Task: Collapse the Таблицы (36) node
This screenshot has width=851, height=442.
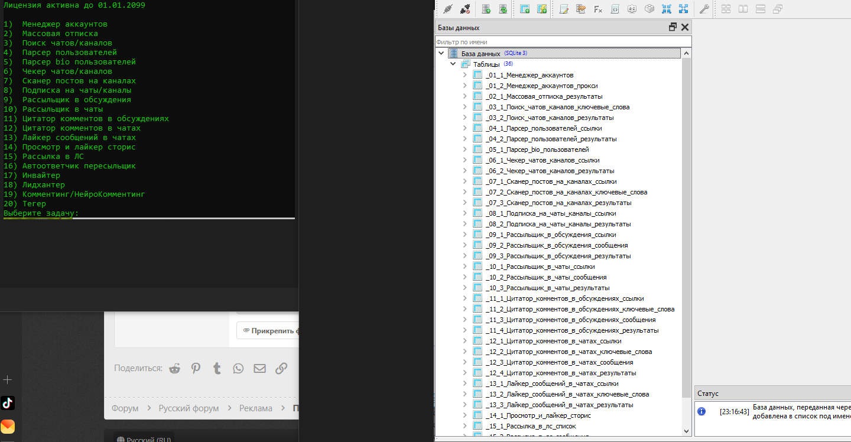Action: click(453, 64)
